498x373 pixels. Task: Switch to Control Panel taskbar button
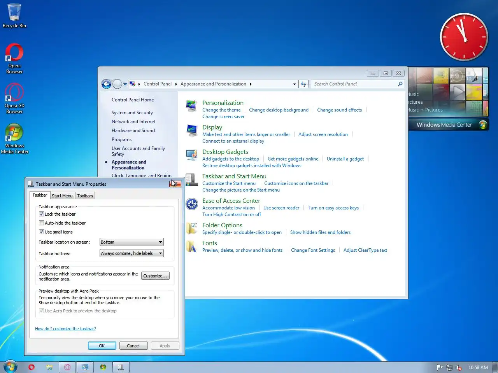tap(85, 367)
